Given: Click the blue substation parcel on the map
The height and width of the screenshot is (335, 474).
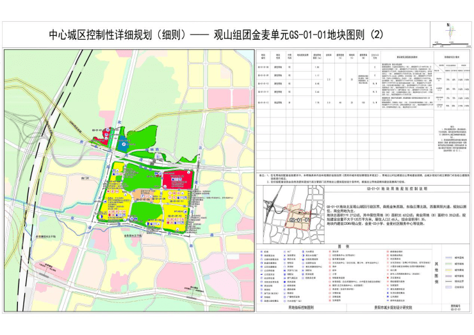Looking at the screenshot, I should pyautogui.click(x=123, y=143).
